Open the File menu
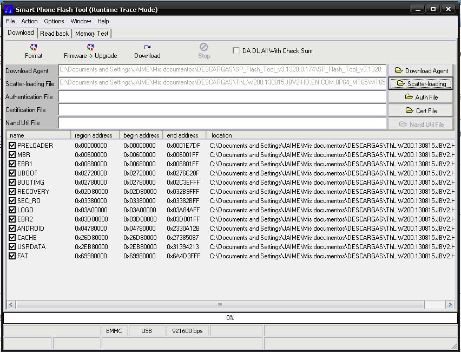The width and height of the screenshot is (461, 352). coord(10,21)
